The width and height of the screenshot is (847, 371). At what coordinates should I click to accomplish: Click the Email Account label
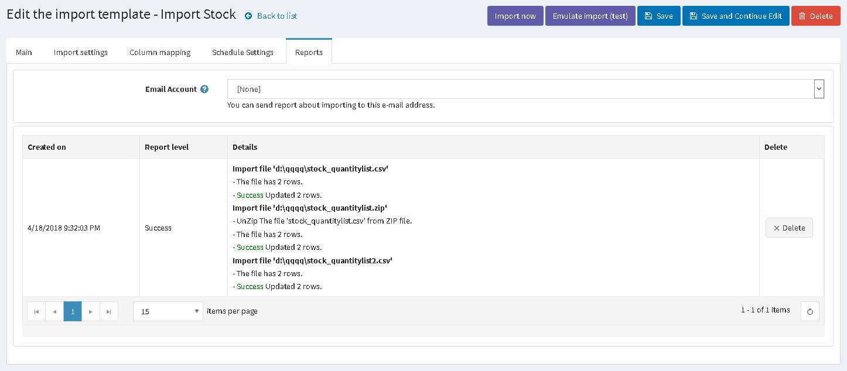click(x=171, y=90)
